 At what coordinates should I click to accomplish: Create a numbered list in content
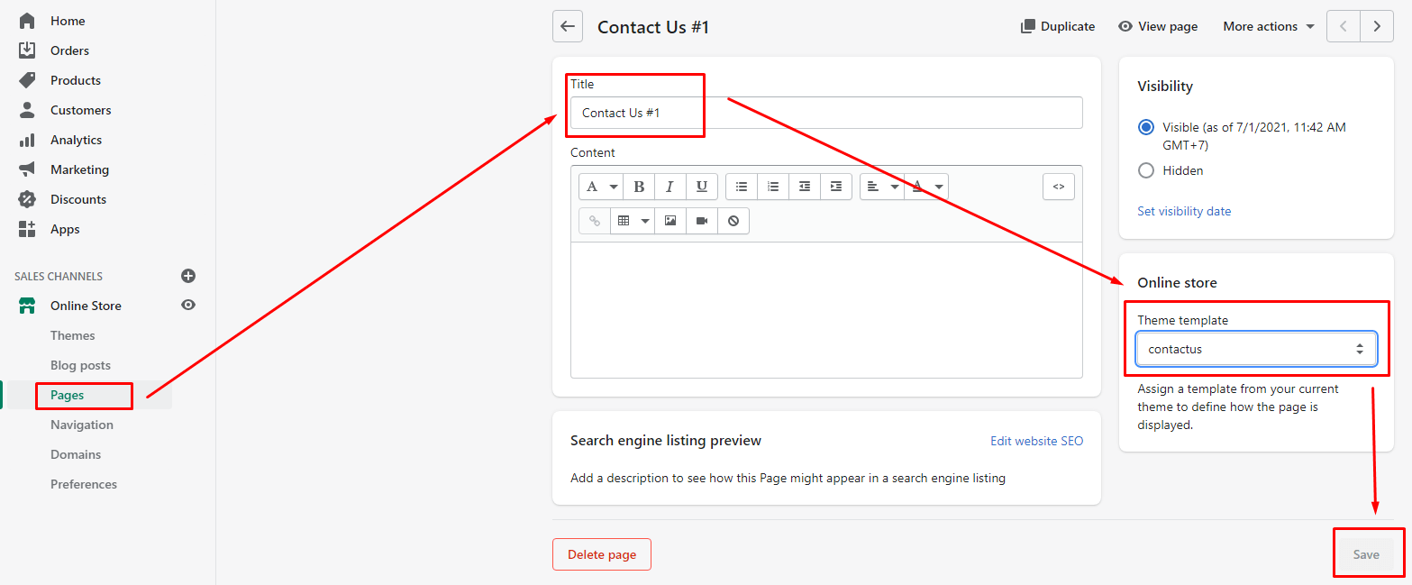[x=772, y=187]
